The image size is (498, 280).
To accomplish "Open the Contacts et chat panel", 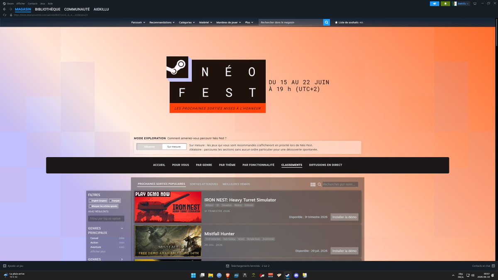I will pos(483,266).
